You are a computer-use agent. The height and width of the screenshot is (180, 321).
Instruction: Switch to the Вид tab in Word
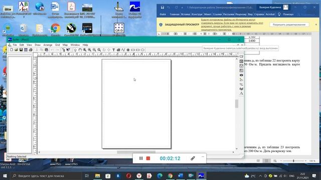[x=250, y=14]
